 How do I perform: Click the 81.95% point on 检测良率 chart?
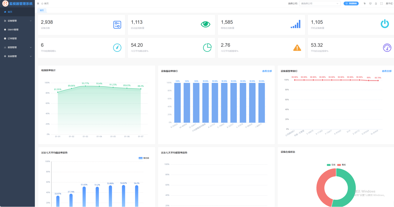click(x=58, y=92)
